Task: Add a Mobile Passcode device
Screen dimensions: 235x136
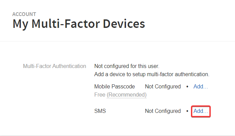Action: click(x=201, y=87)
